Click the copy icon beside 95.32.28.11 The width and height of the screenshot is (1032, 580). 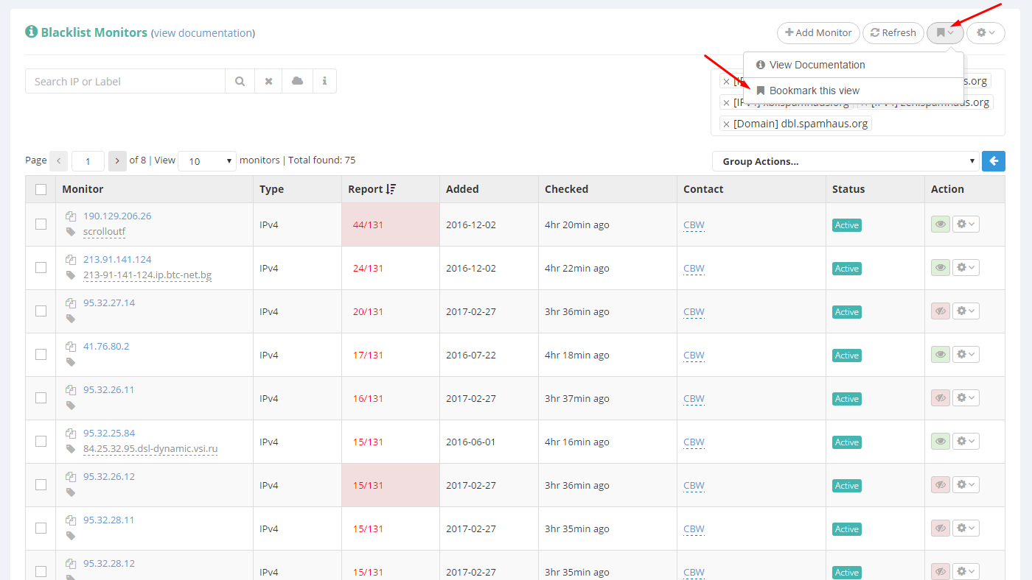pos(71,520)
